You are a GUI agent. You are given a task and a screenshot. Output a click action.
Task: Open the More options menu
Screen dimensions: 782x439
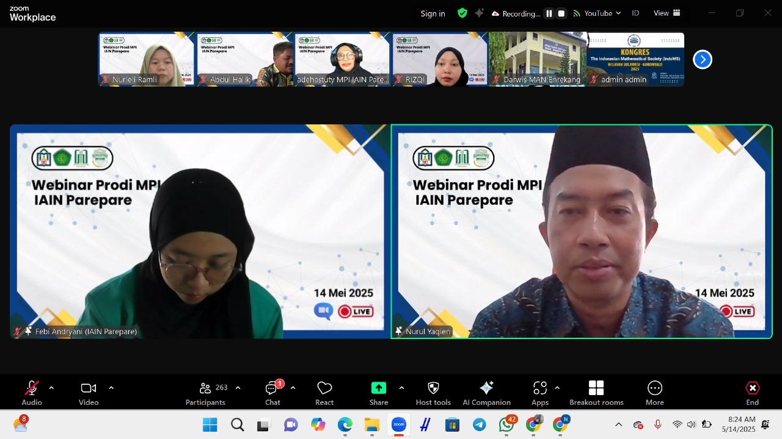pyautogui.click(x=654, y=393)
